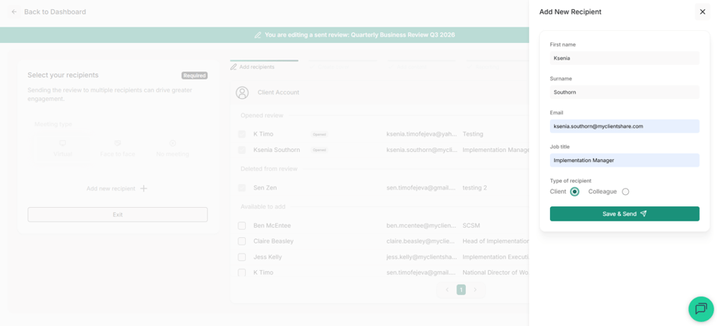The image size is (717, 326).
Task: Check the Jess Kelly checkbox
Action: coord(242,257)
